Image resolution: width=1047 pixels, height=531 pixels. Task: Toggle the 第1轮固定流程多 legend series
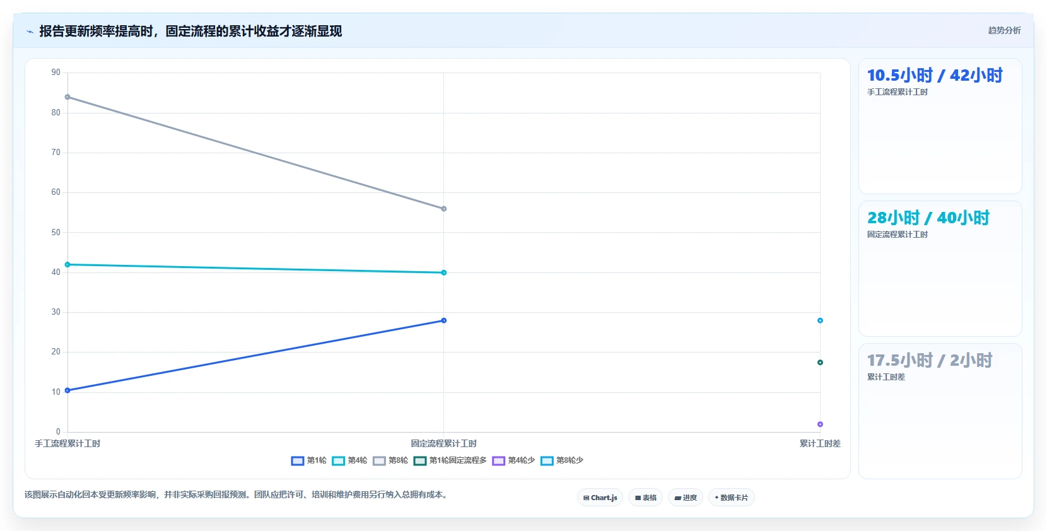click(450, 460)
